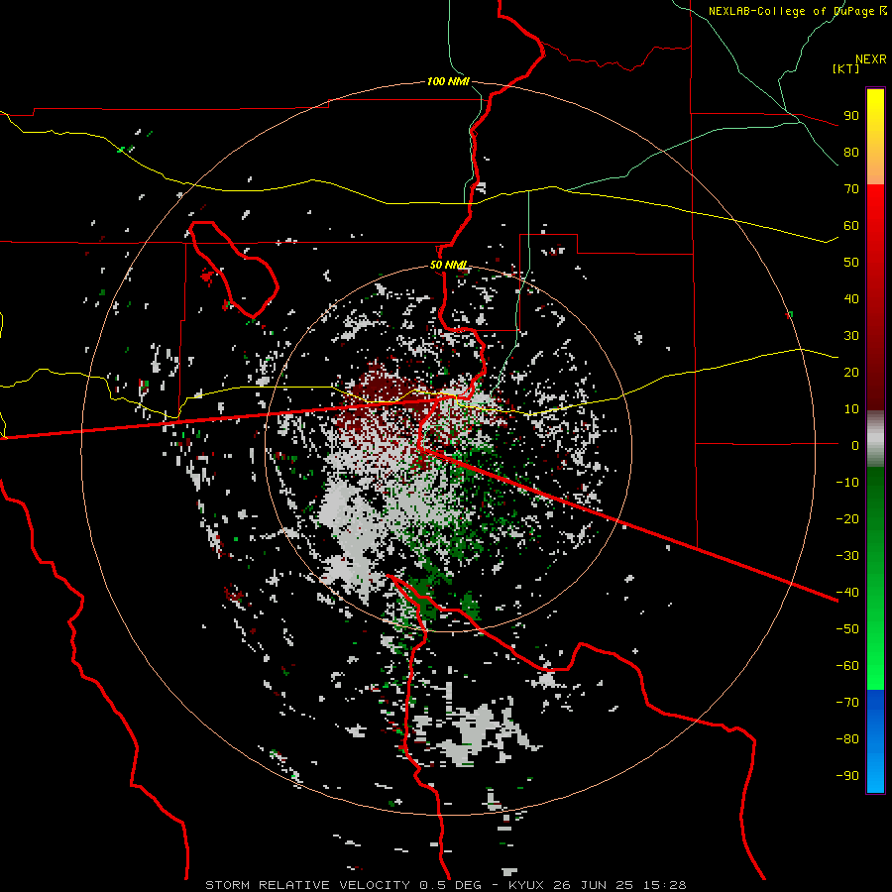Click the -40 value on velocity scale
The image size is (892, 892).
pos(847,593)
